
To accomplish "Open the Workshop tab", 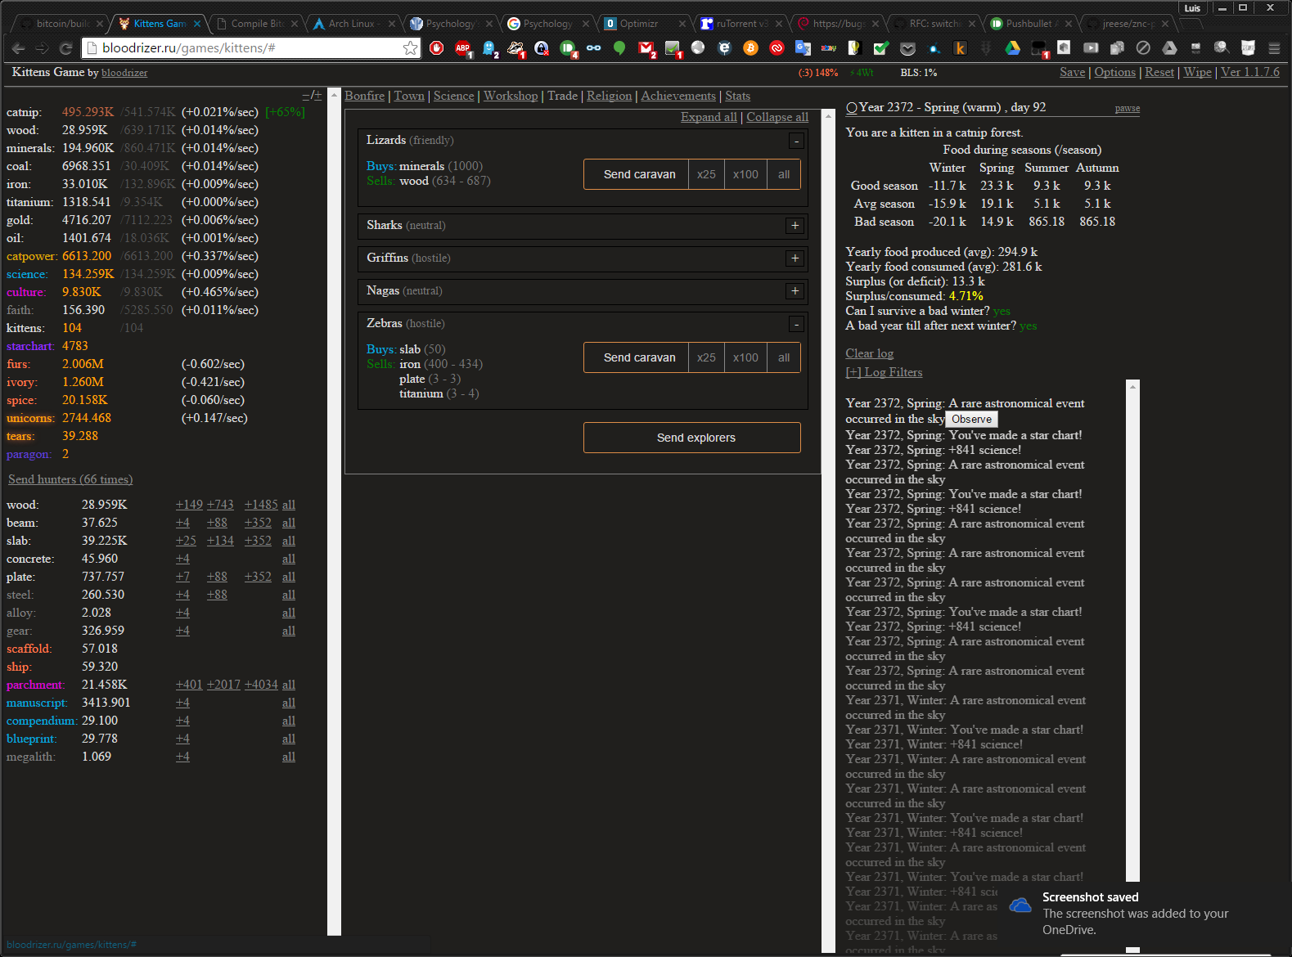I will [511, 96].
